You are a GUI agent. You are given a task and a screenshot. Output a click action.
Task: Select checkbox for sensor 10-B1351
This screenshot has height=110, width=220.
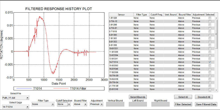pyautogui.click(x=210, y=48)
